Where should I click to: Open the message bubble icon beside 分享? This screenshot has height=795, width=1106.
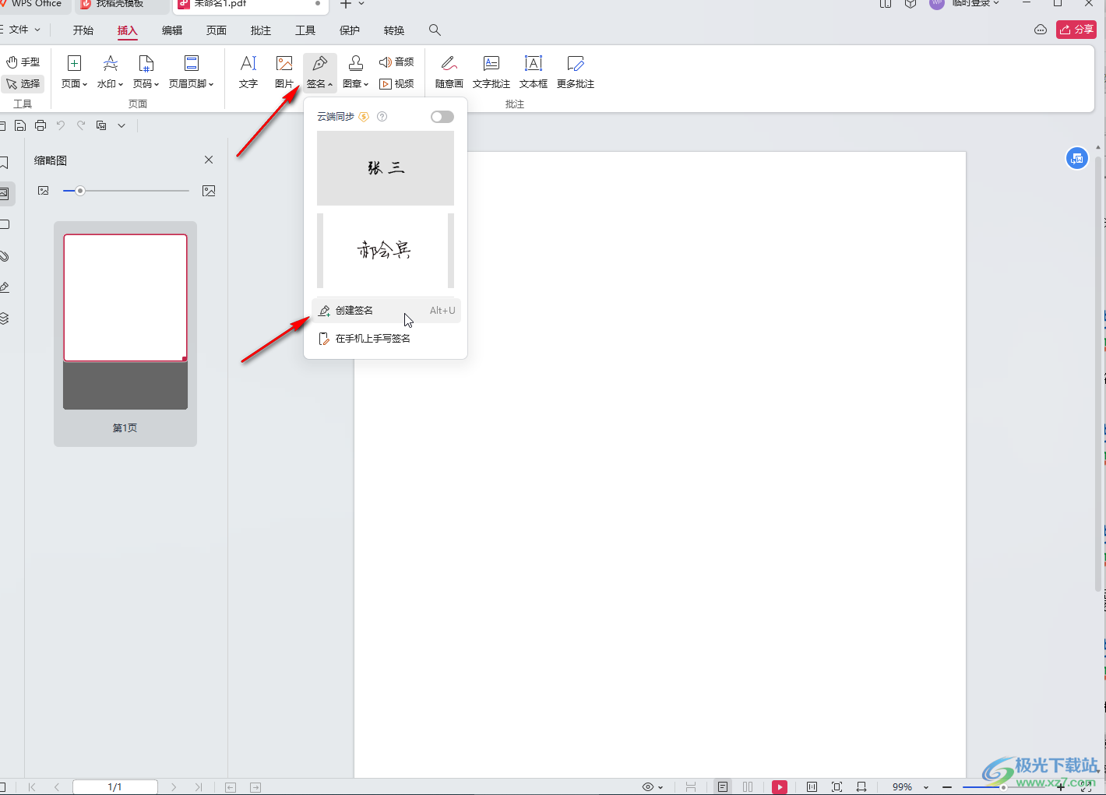click(x=1041, y=30)
